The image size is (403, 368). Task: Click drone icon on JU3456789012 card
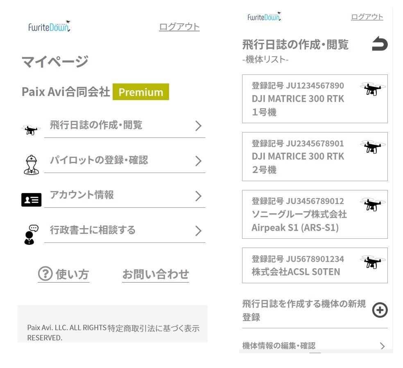(x=373, y=204)
